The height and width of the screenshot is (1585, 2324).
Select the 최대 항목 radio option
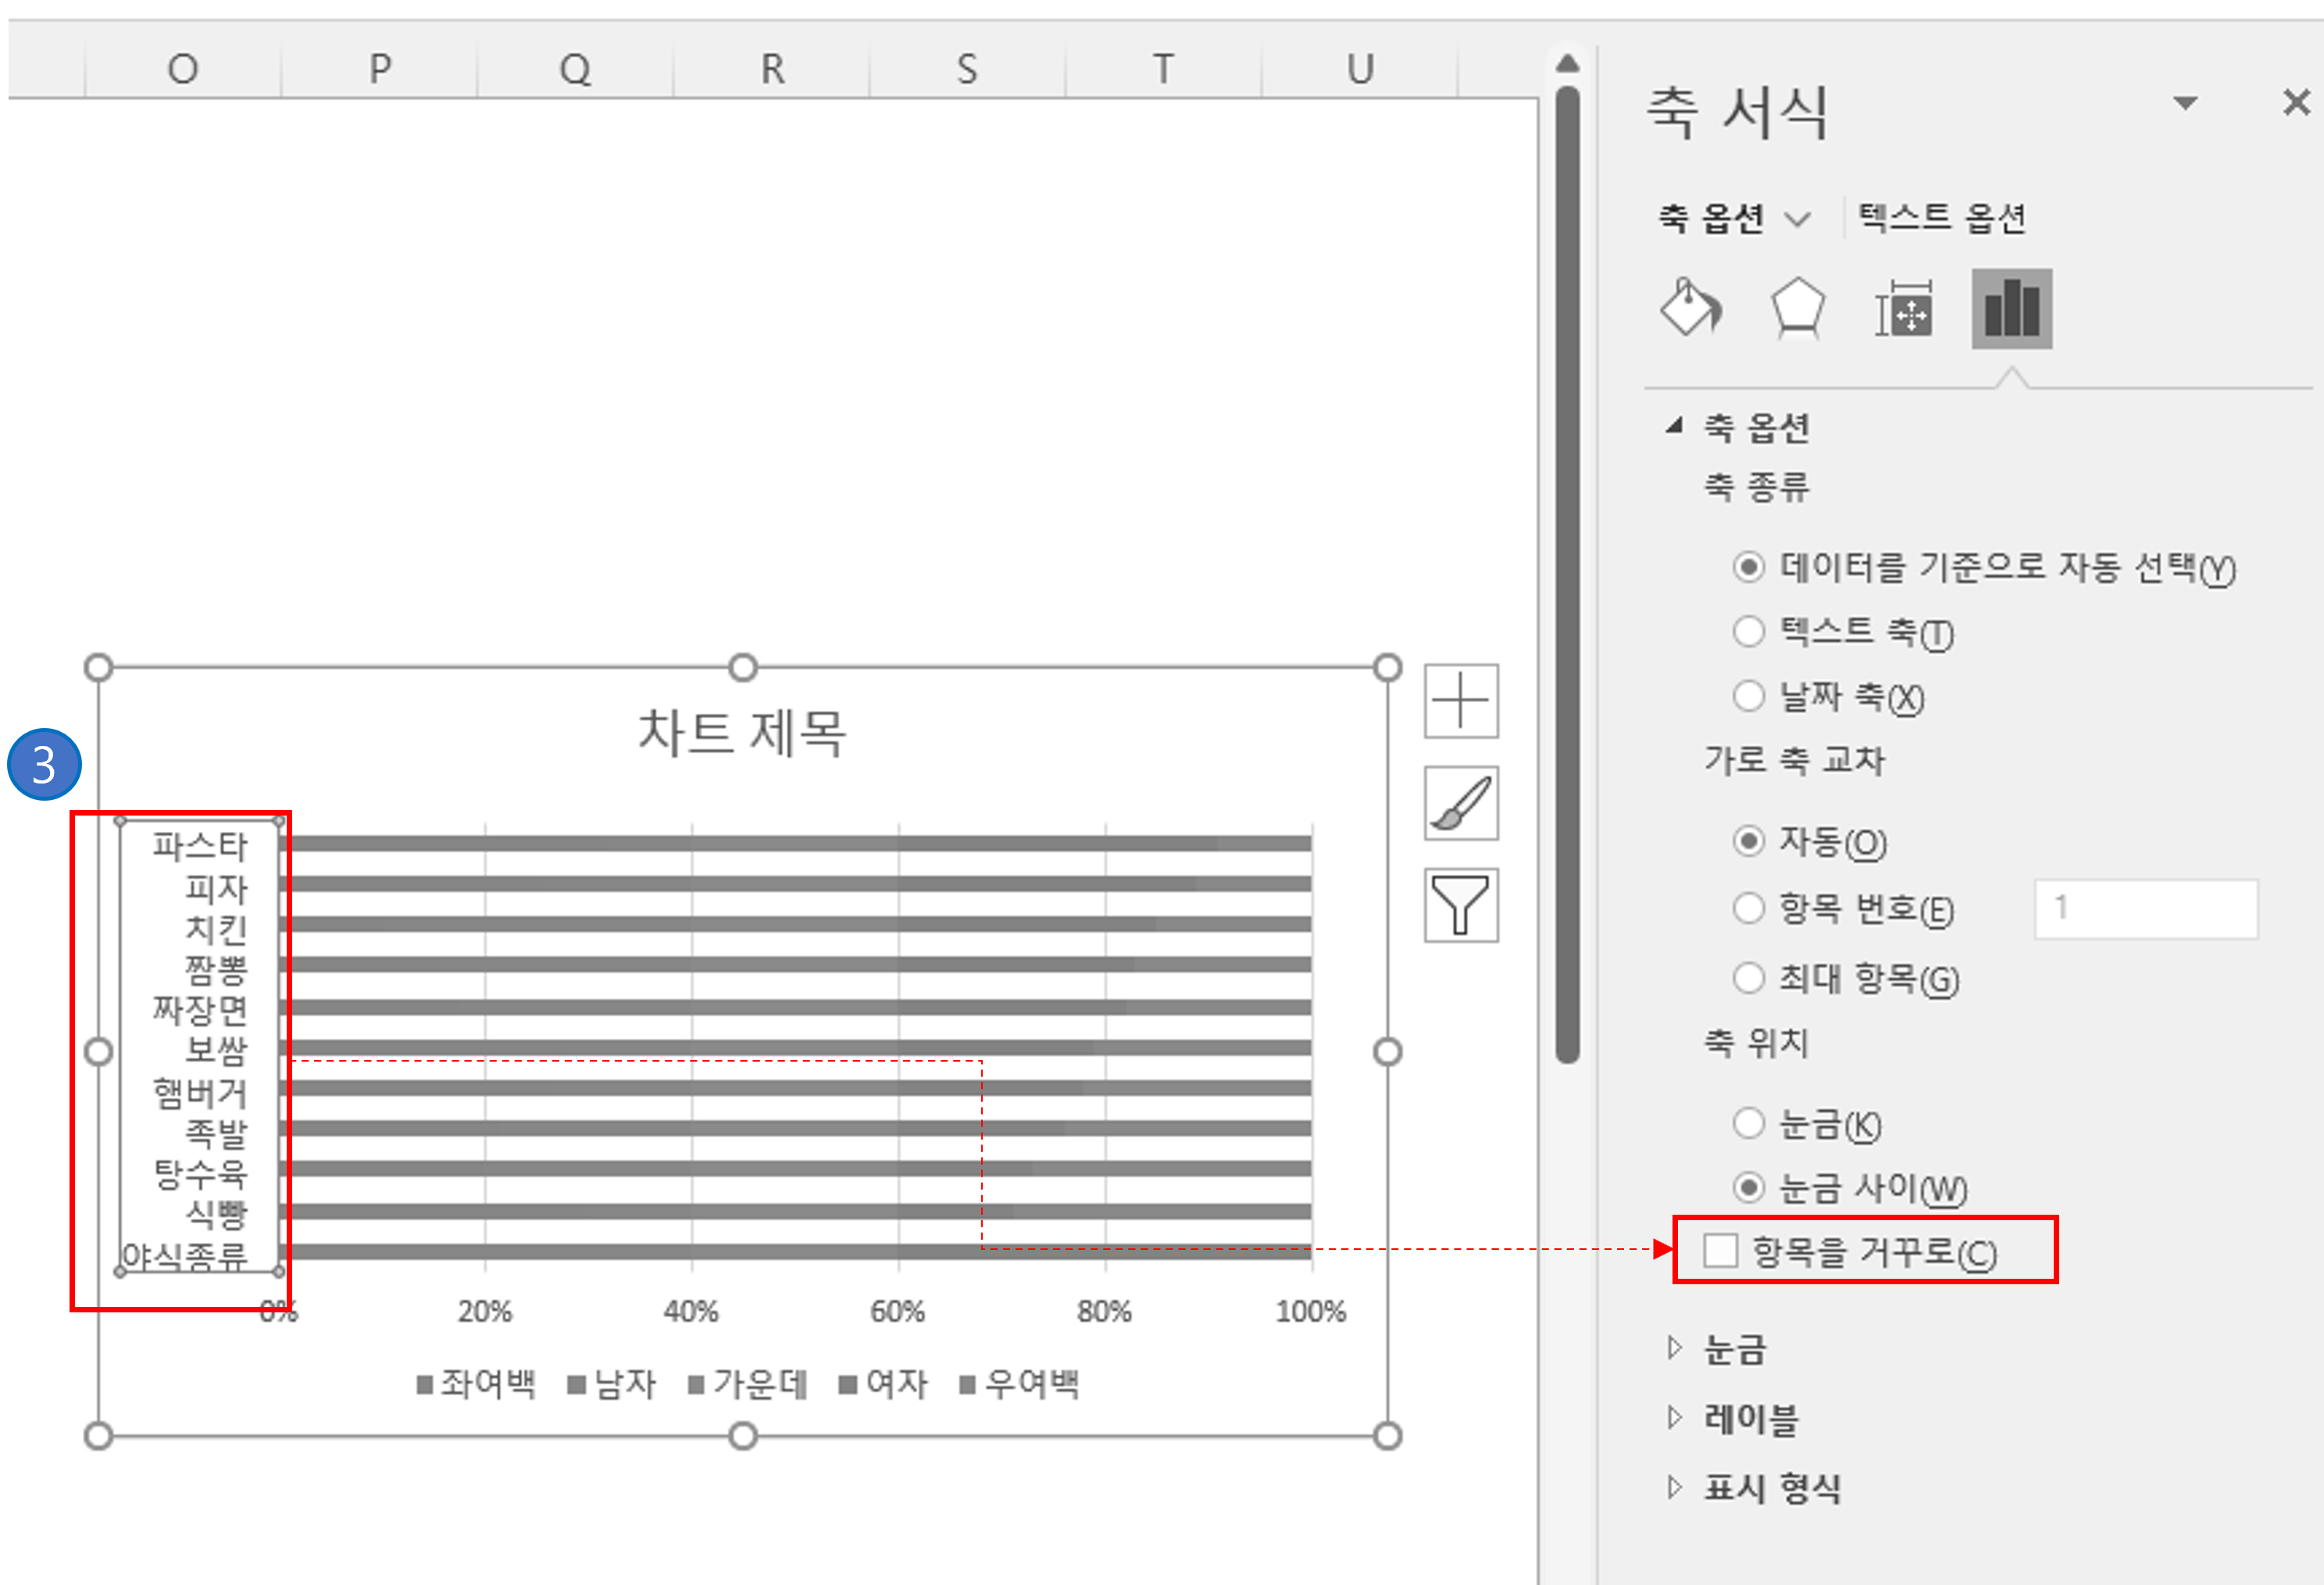pos(1748,978)
